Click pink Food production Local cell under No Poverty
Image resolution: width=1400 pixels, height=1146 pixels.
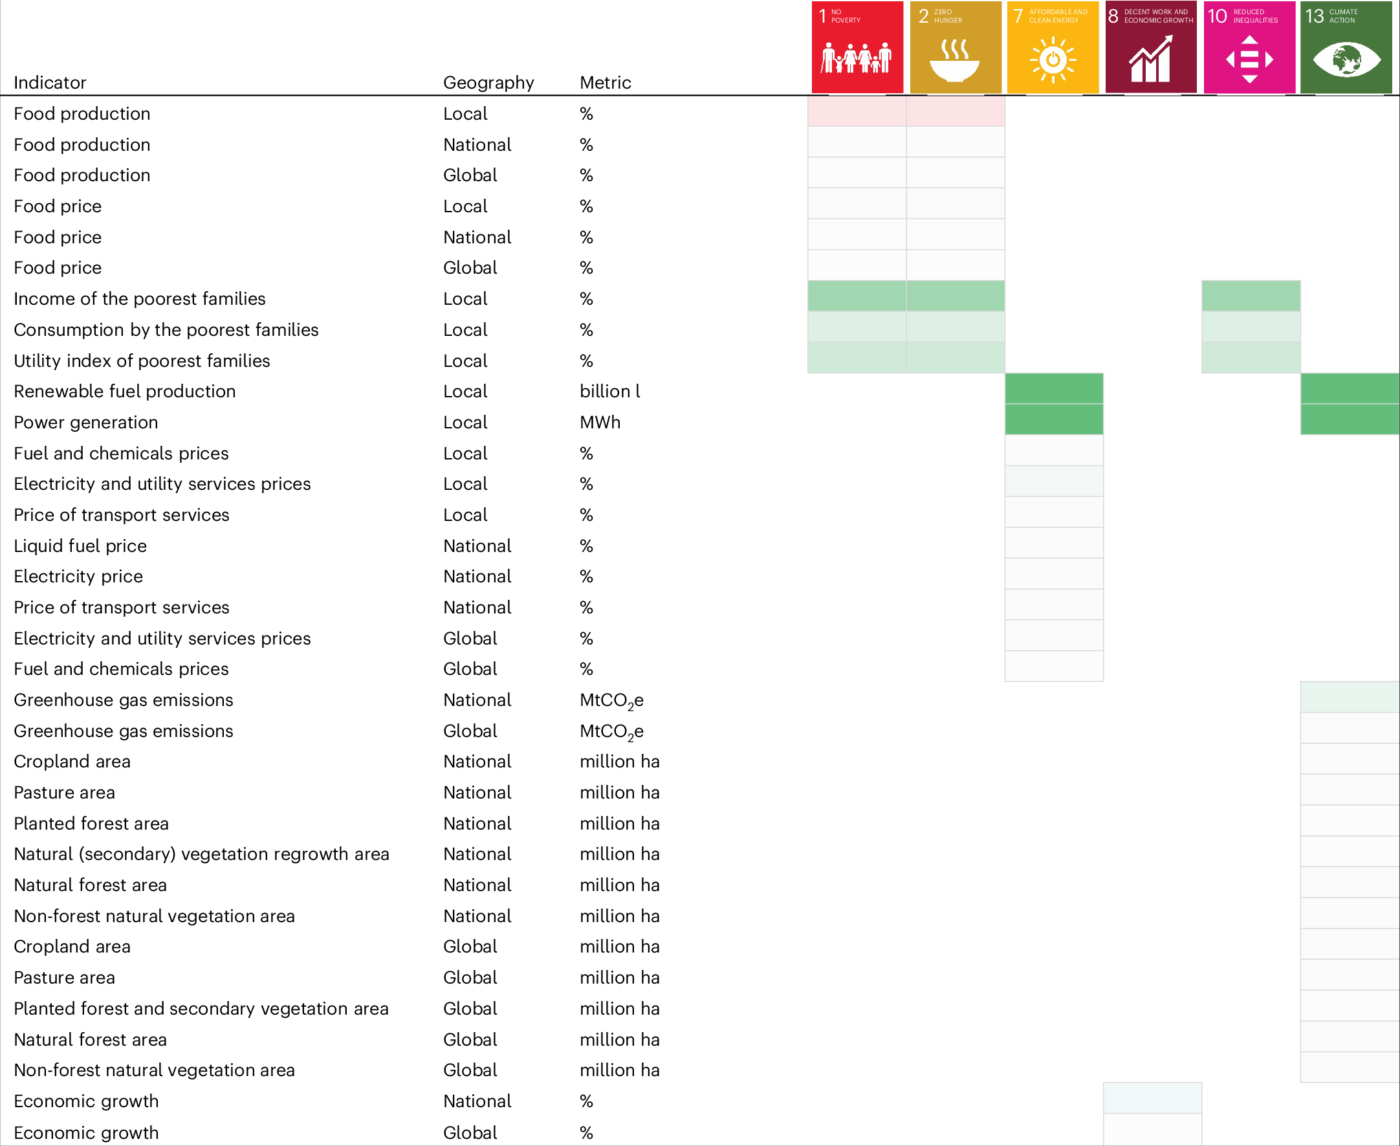[x=857, y=111]
